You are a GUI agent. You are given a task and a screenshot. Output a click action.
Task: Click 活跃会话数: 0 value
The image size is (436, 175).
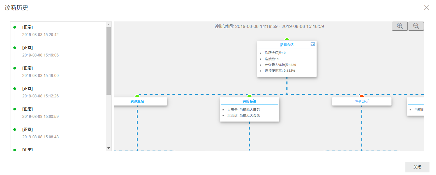point(275,53)
